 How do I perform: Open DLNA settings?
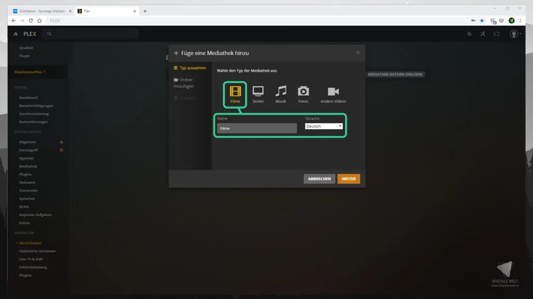click(x=24, y=207)
